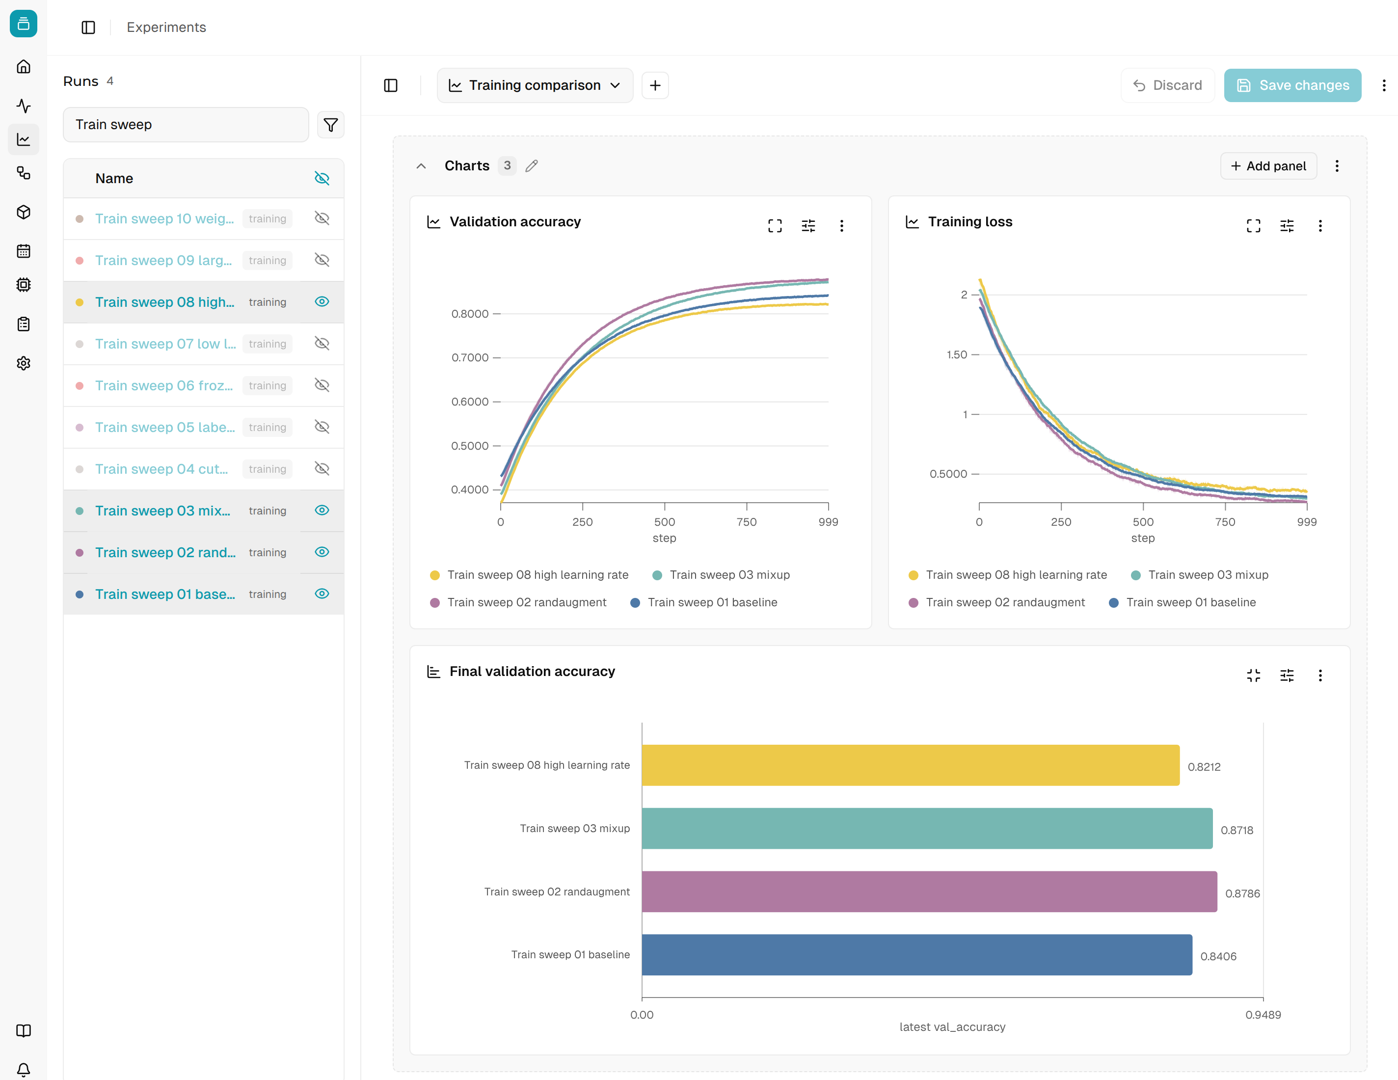
Task: Show Train sweep 05 run in charts
Action: [322, 427]
